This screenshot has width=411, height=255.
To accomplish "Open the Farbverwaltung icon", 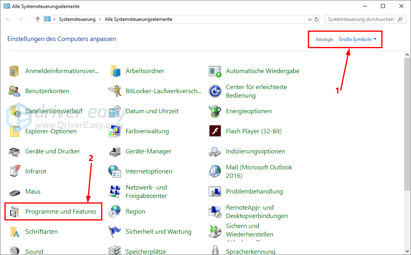I will click(115, 131).
